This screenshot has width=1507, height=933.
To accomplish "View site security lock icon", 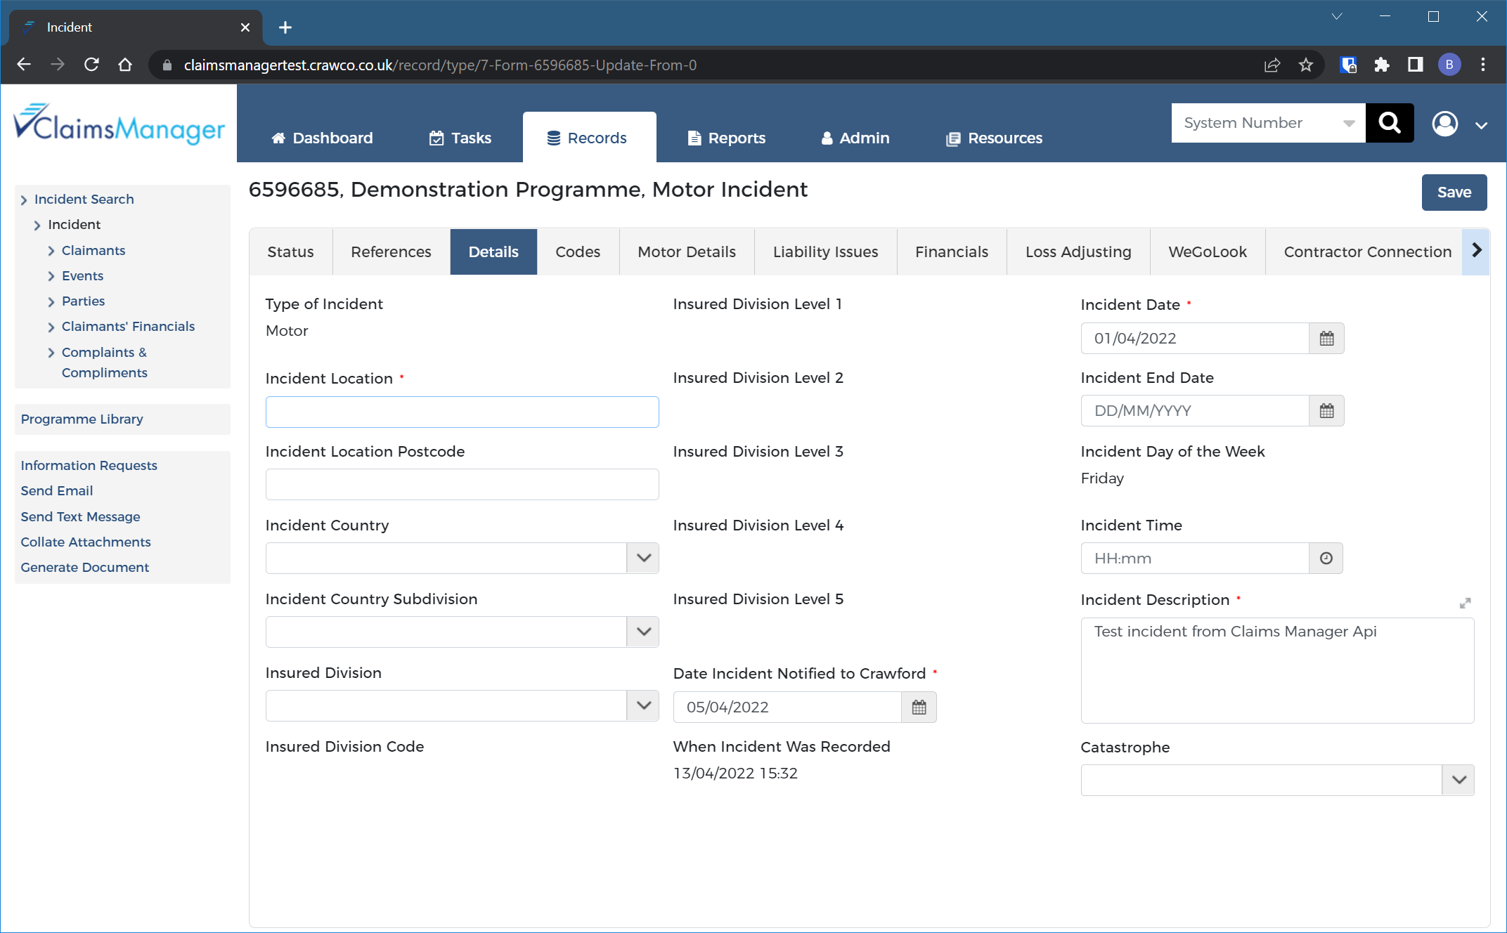I will [167, 65].
